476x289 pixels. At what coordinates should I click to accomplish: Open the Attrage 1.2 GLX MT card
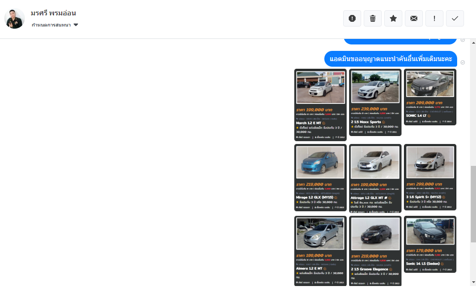point(375,178)
